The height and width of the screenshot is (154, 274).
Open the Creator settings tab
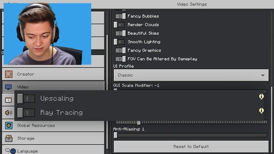pos(53,74)
